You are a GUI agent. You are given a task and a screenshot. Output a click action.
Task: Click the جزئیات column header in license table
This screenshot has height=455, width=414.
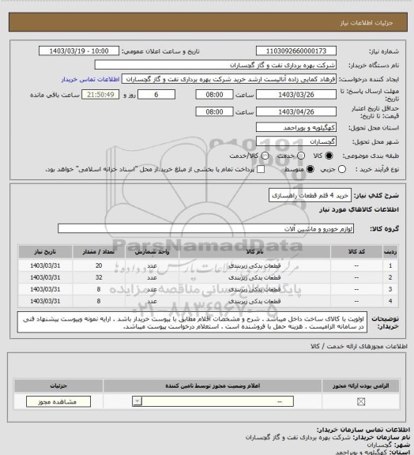pyautogui.click(x=58, y=386)
